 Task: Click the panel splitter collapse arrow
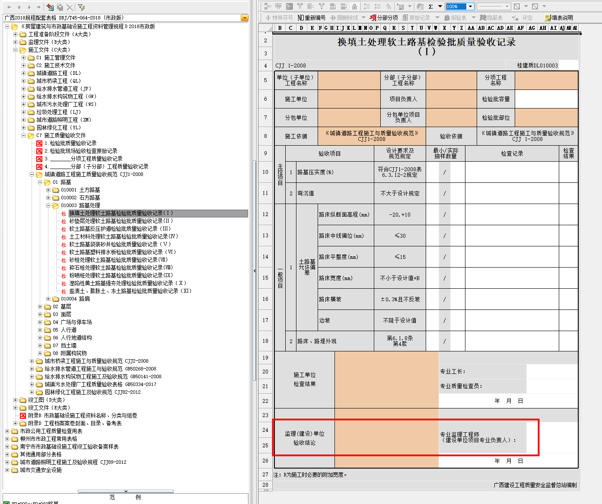click(254, 271)
